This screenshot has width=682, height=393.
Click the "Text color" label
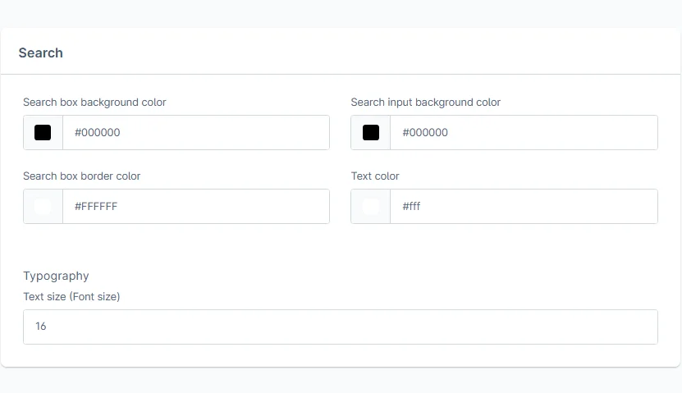tap(375, 176)
